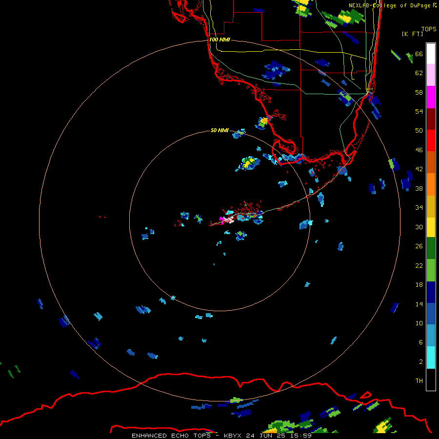The width and height of the screenshot is (439, 439).
Task: Select the navy blue legend swatch
Action: tap(431, 292)
